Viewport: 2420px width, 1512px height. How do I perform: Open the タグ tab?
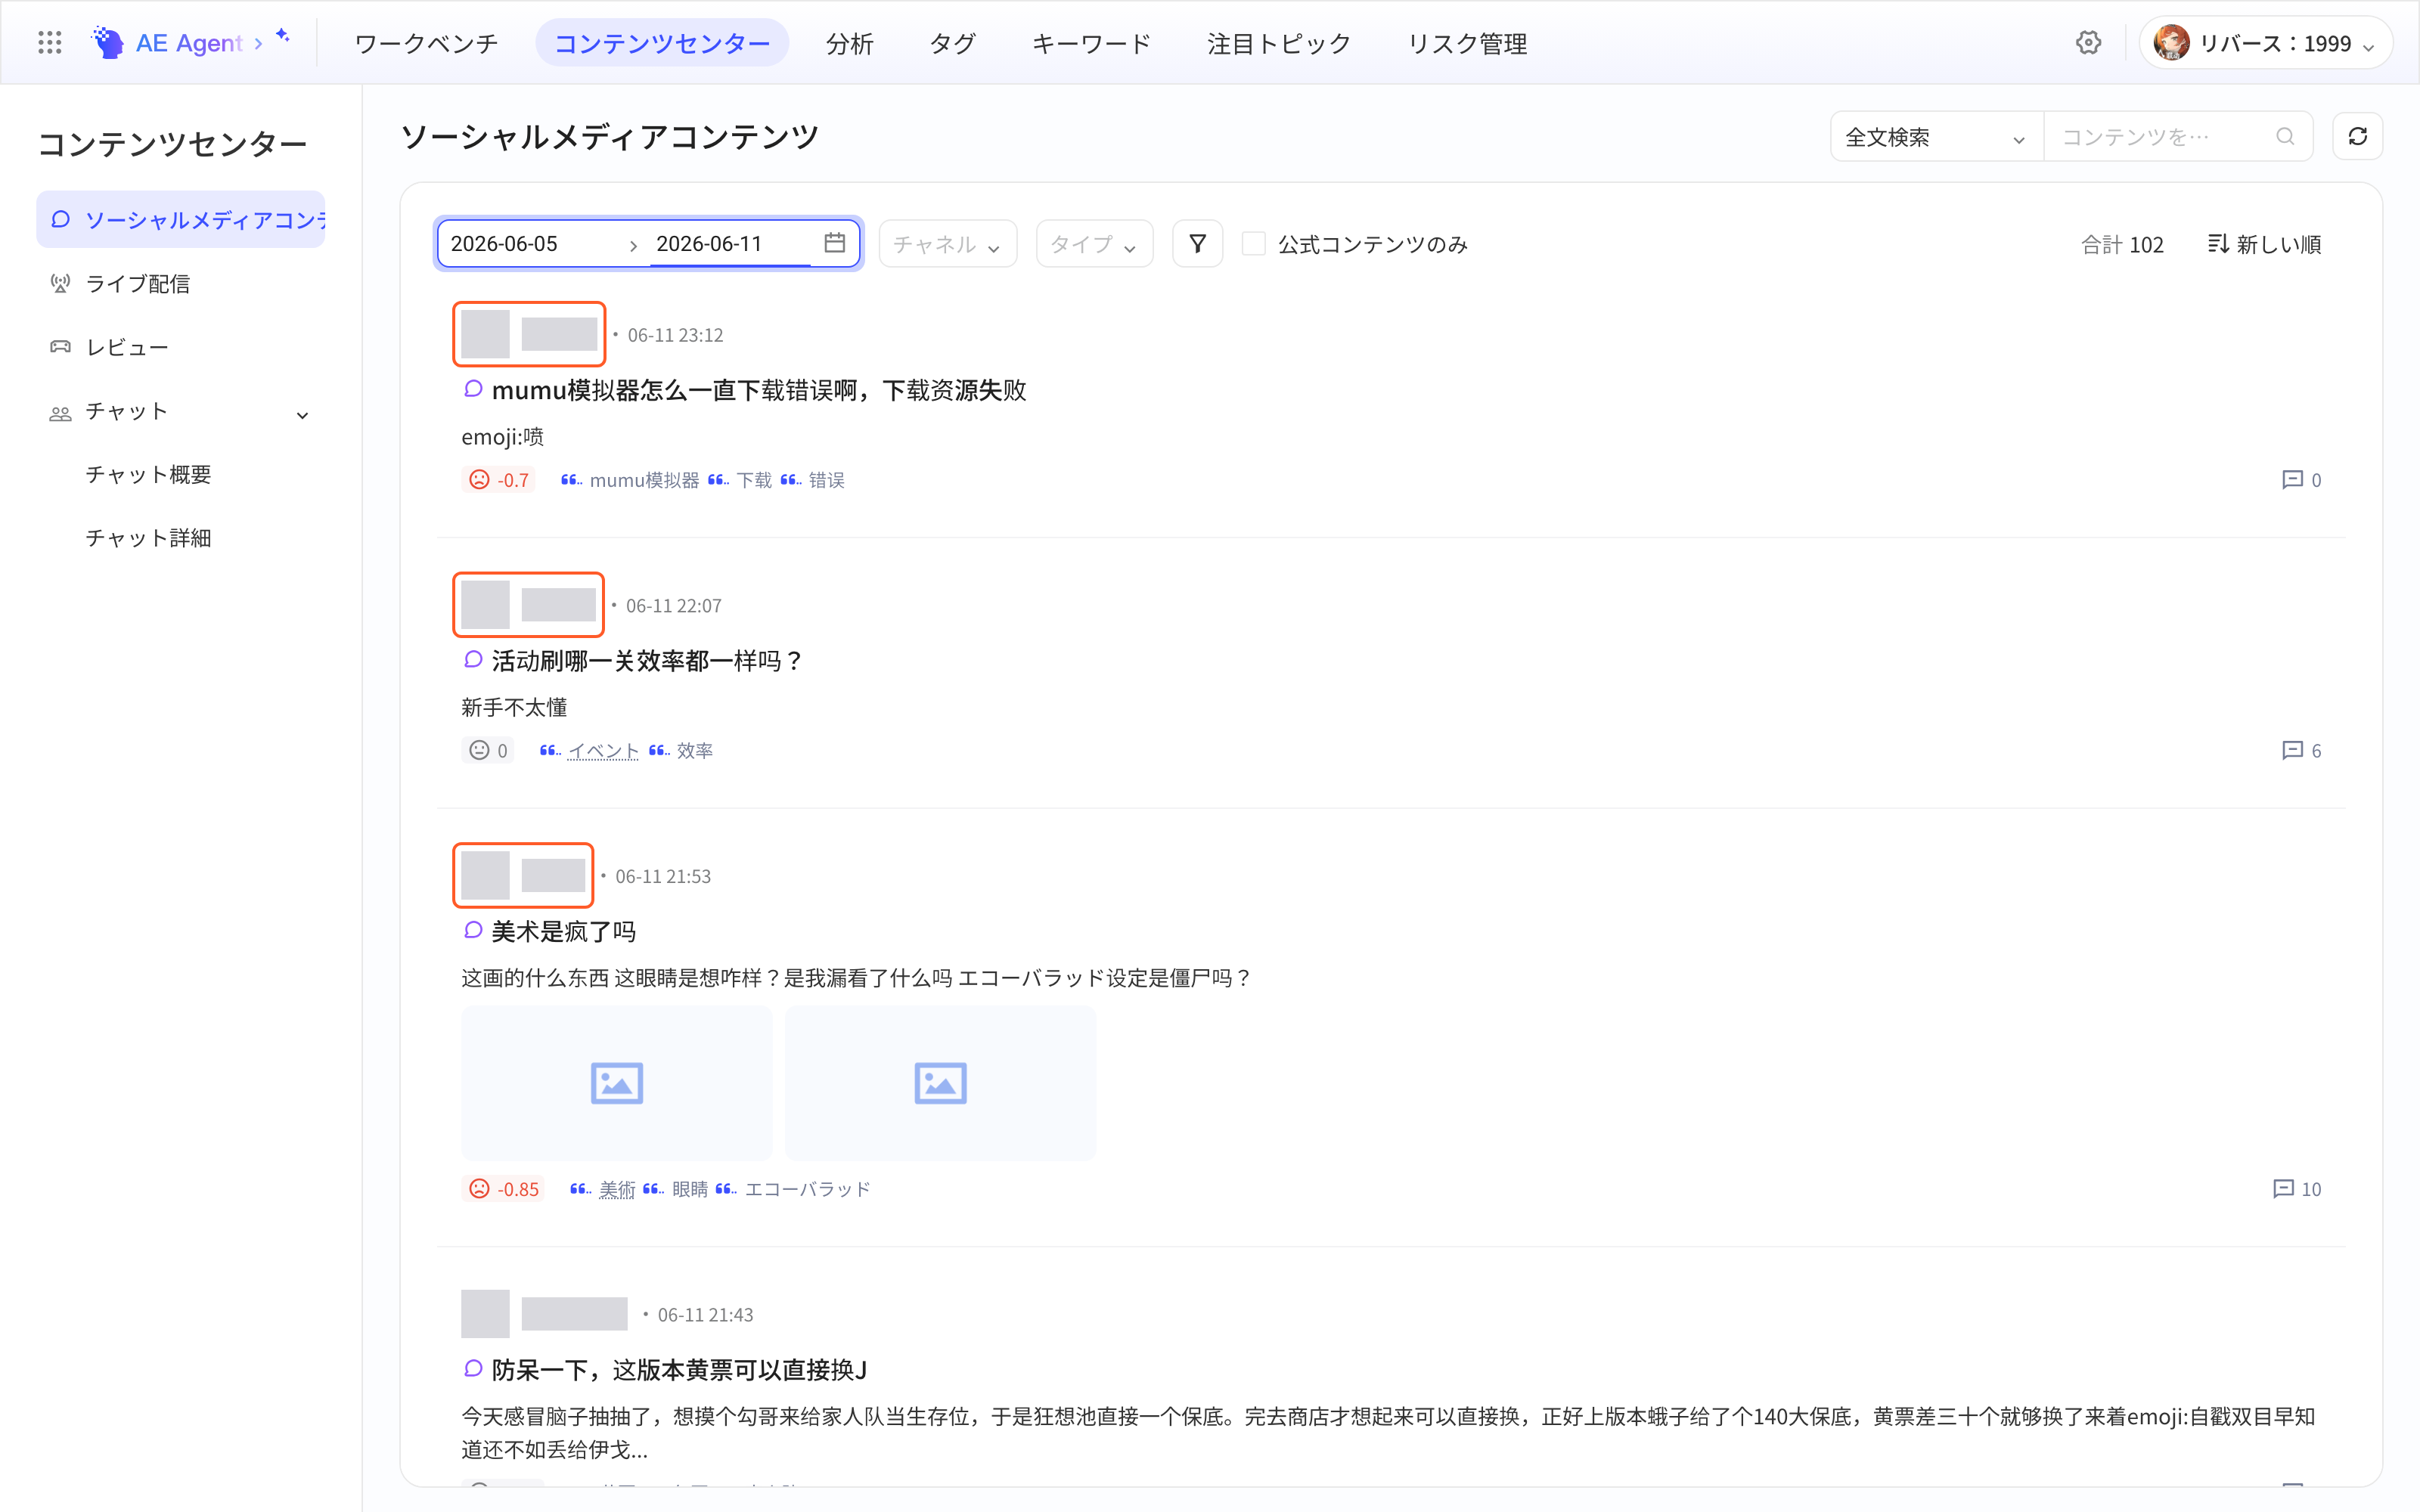click(953, 43)
